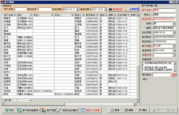Expand the 收费方式 dropdown
179x115 pixels.
174,55
